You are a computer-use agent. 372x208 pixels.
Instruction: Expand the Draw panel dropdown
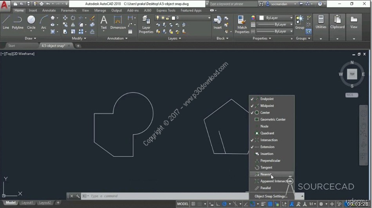(31, 38)
